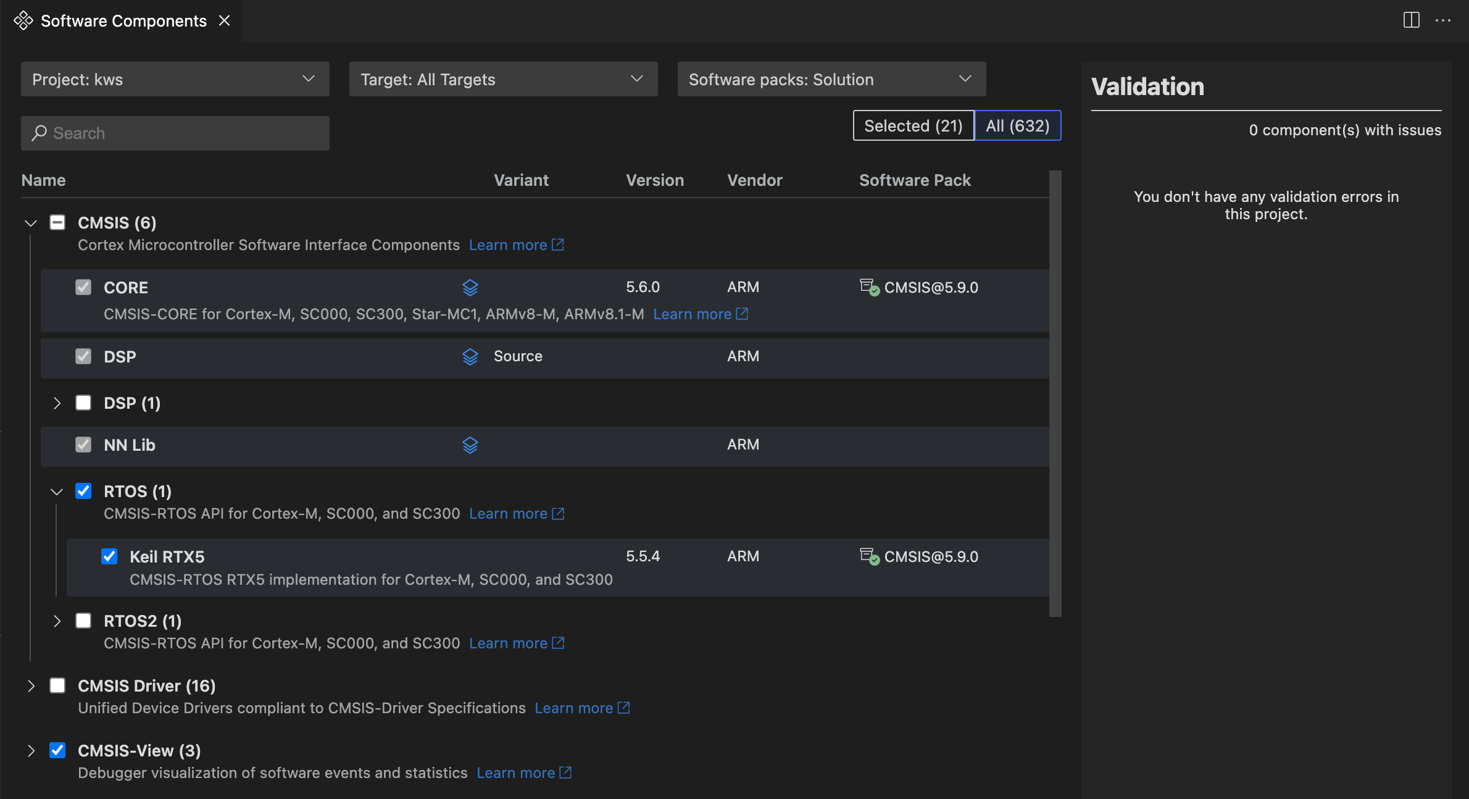
Task: Click the component list vertical scrollbar
Action: pyautogui.click(x=1055, y=393)
